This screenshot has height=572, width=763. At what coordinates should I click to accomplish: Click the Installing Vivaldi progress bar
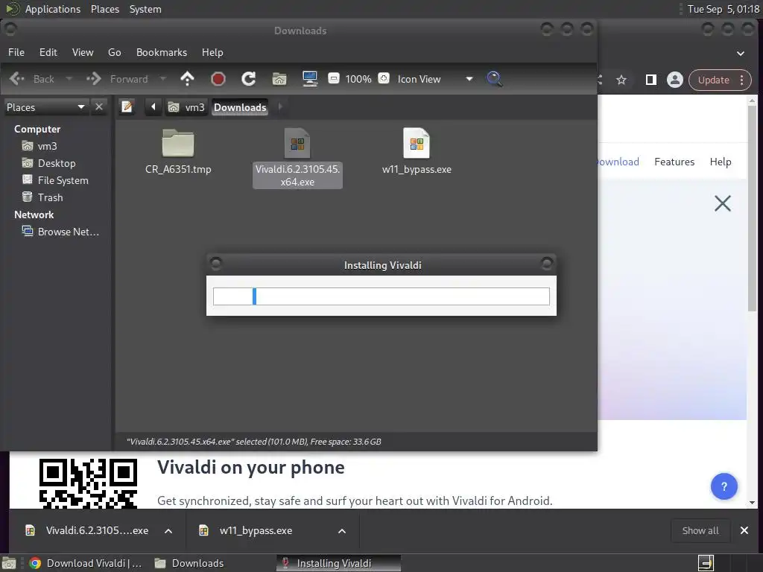[x=381, y=296]
